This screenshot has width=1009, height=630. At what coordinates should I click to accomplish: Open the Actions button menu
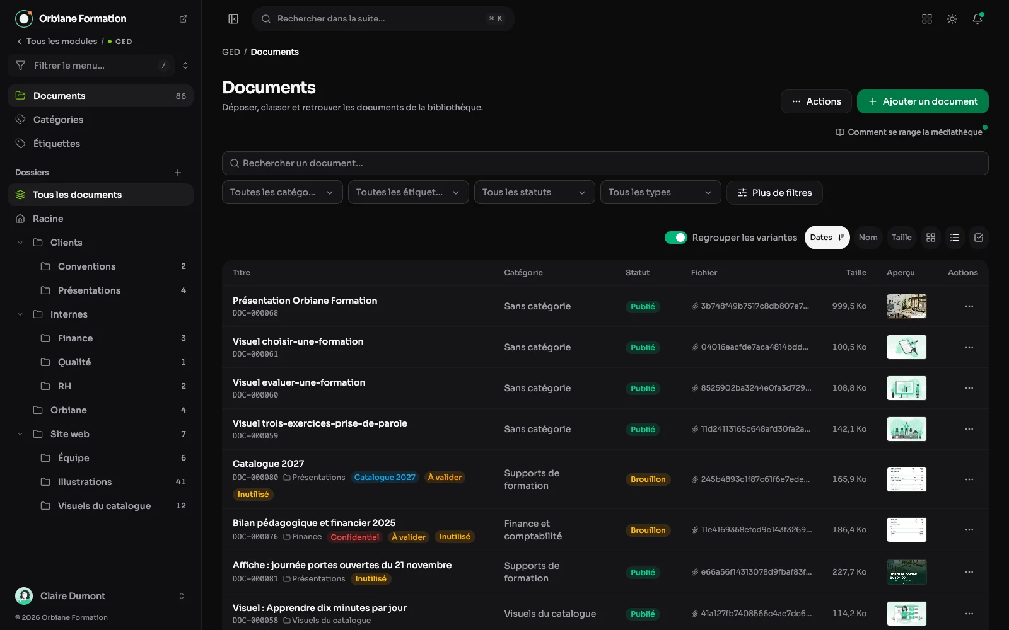click(816, 101)
